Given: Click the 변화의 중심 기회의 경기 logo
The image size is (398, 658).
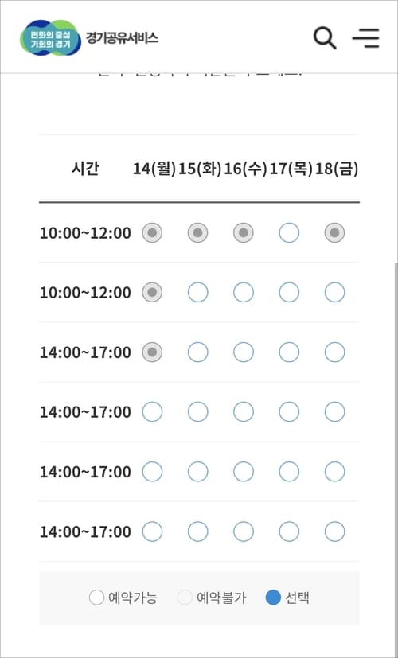Looking at the screenshot, I should pyautogui.click(x=50, y=37).
